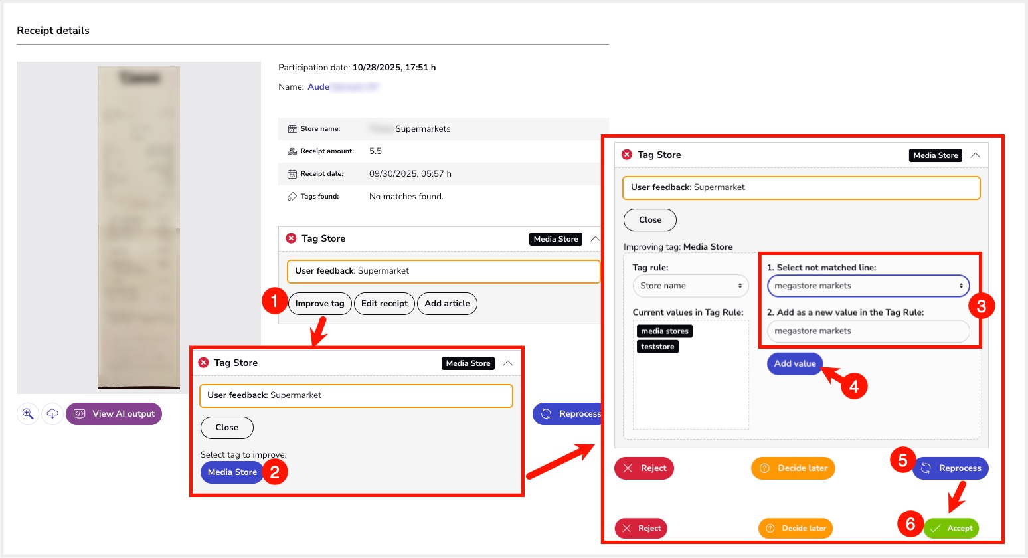The height and width of the screenshot is (558, 1028).
Task: Click the Decide later button left of Accept
Action: pyautogui.click(x=796, y=528)
